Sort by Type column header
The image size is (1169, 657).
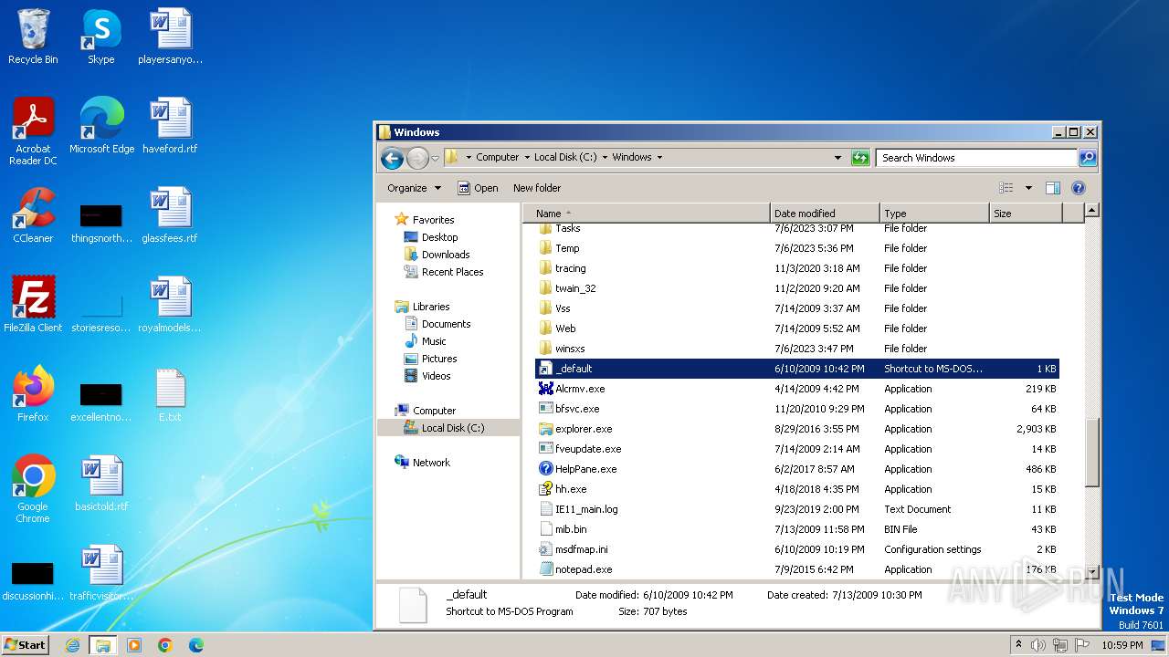935,213
